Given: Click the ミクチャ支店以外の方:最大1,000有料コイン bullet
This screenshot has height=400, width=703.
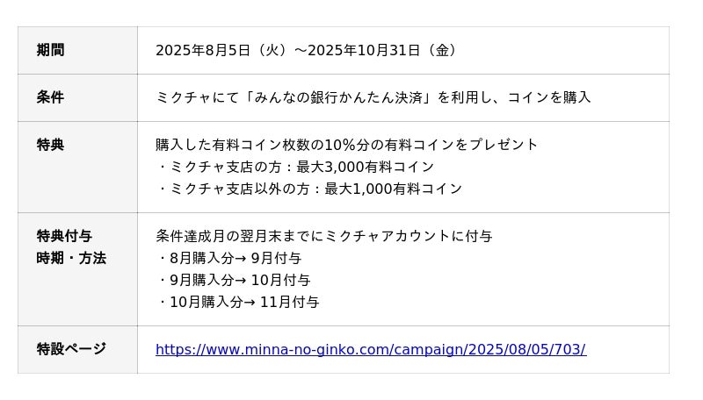Looking at the screenshot, I should point(310,189).
